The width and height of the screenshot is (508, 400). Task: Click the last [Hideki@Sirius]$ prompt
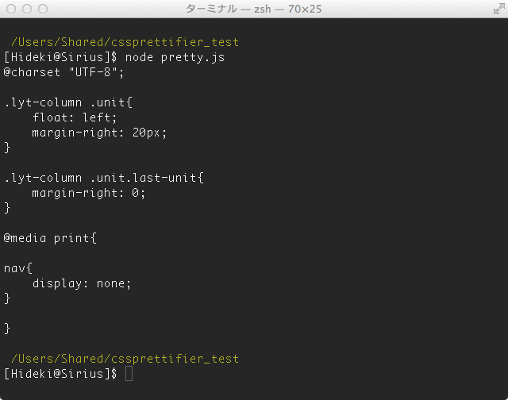pyautogui.click(x=60, y=374)
